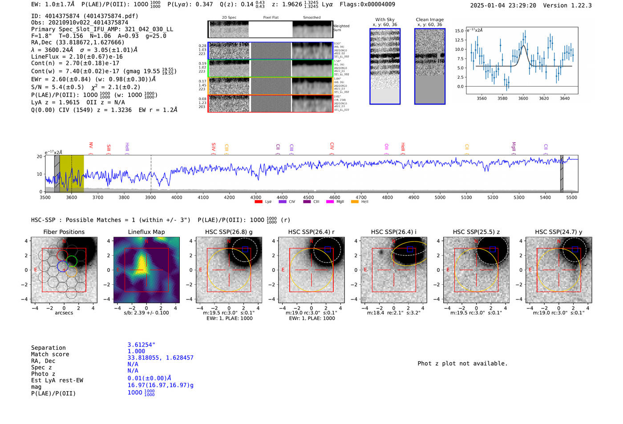Select the HSC SSP(26.8) g cutout
The height and width of the screenshot is (424, 623).
pos(229,270)
